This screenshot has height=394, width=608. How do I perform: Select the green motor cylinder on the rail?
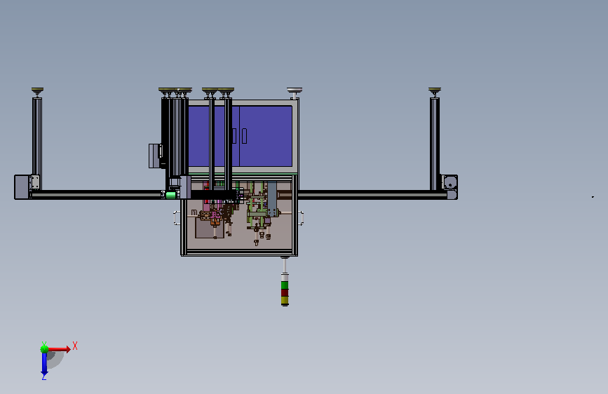point(171,195)
